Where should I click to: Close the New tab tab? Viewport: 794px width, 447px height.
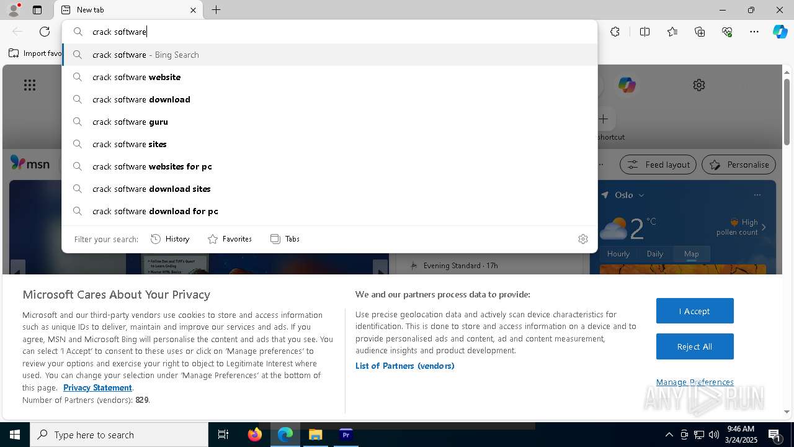pyautogui.click(x=193, y=10)
